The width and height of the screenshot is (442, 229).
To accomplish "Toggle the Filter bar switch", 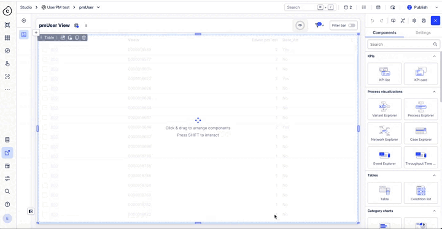I will coord(352,25).
